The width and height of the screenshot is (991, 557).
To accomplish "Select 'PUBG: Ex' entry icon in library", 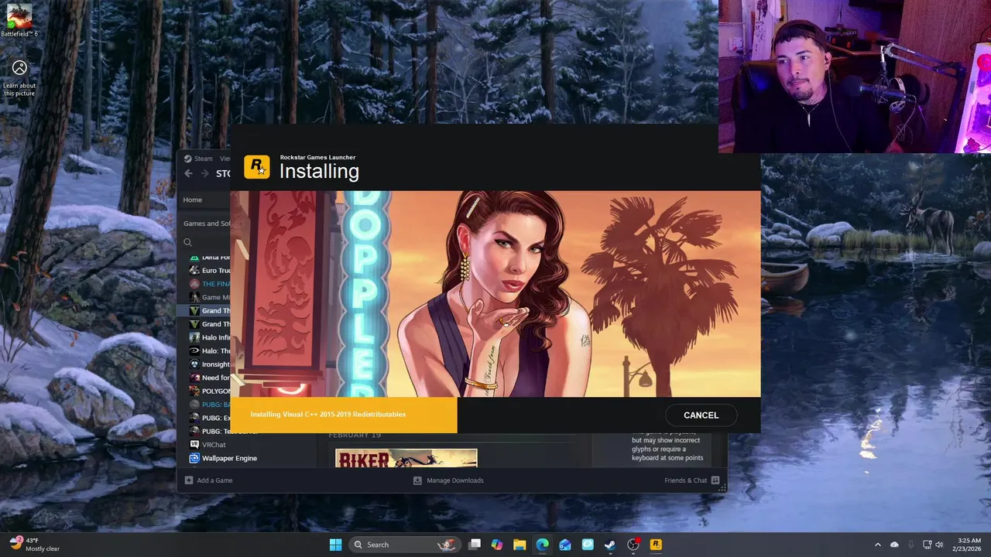I will [x=194, y=418].
